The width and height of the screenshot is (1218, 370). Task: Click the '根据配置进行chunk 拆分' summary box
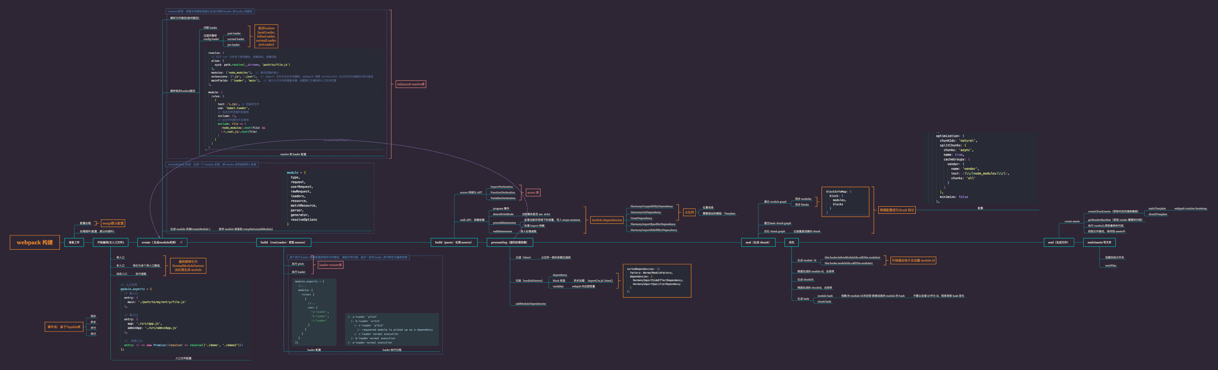pos(897,210)
